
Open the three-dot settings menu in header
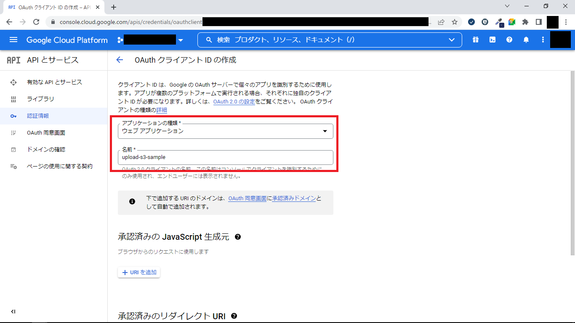point(543,40)
